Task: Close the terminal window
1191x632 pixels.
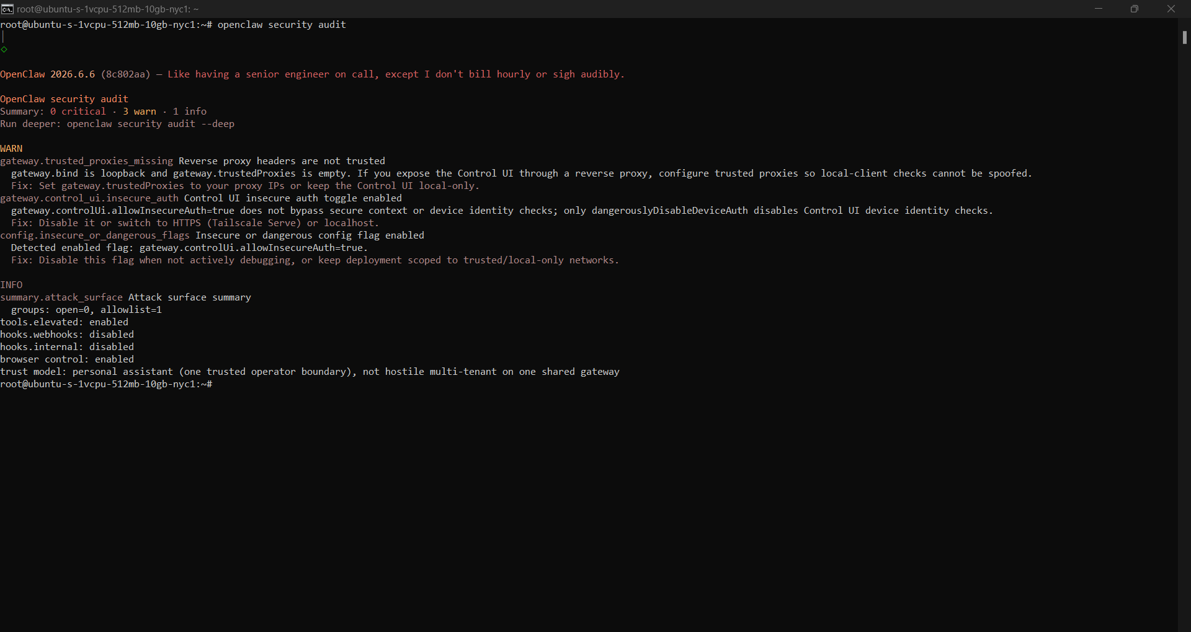Action: tap(1171, 9)
